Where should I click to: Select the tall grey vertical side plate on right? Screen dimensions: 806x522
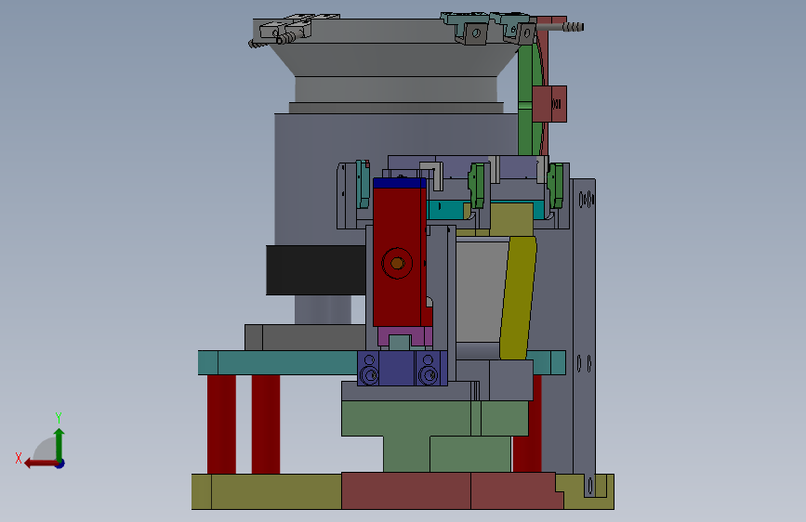[584, 334]
